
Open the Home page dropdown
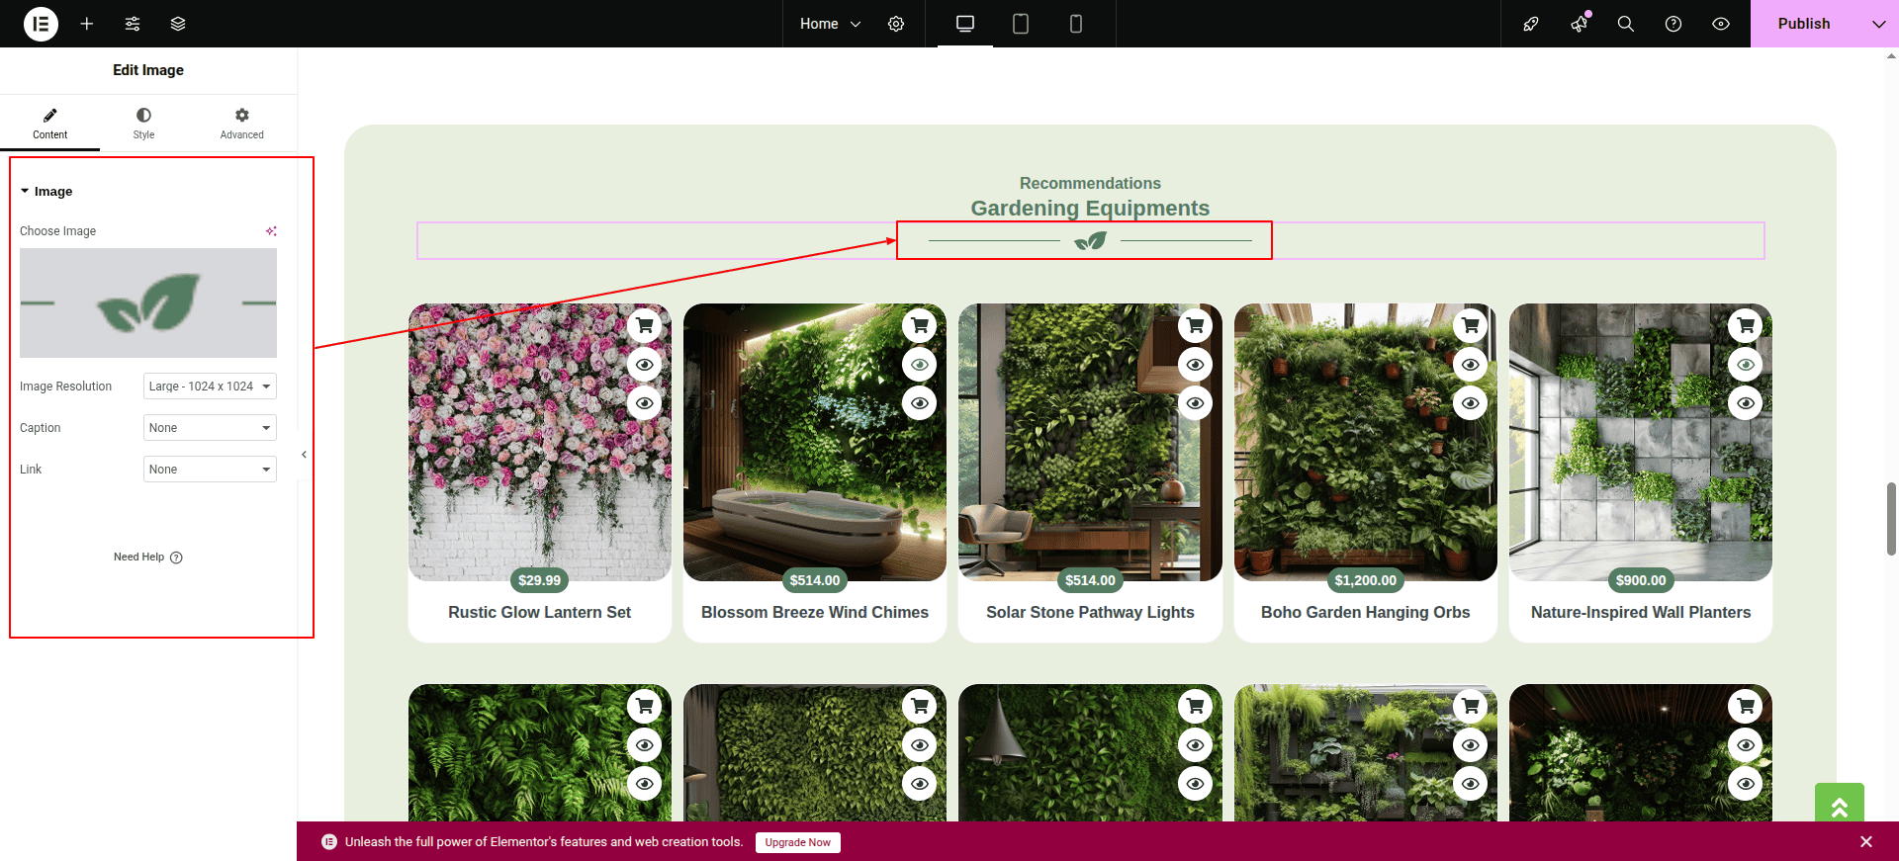pyautogui.click(x=830, y=24)
